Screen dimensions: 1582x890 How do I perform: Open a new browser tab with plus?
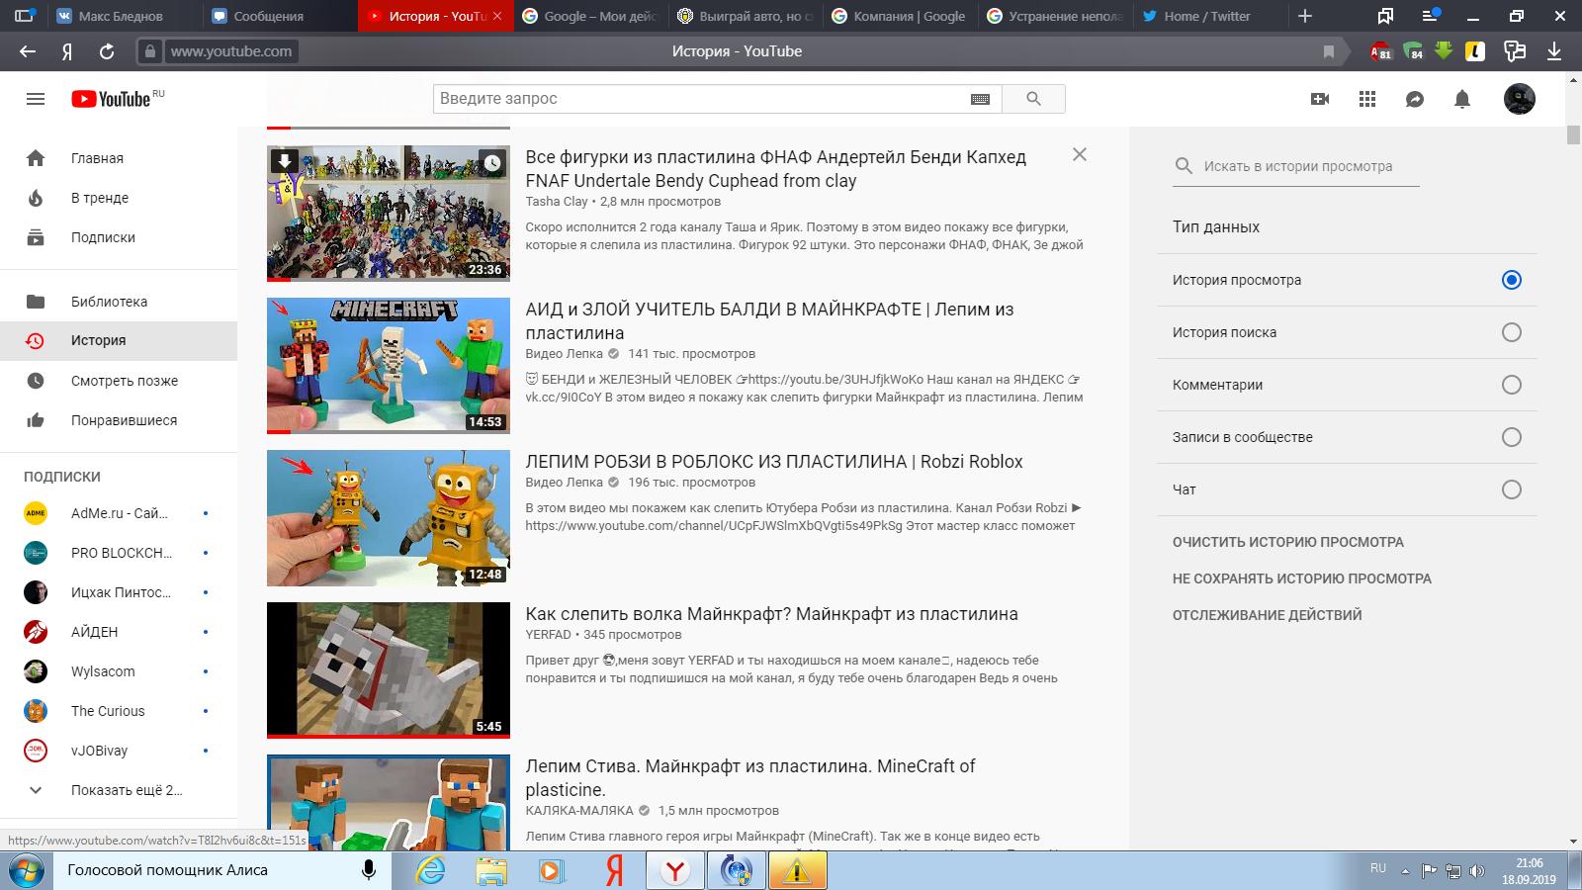pos(1305,16)
